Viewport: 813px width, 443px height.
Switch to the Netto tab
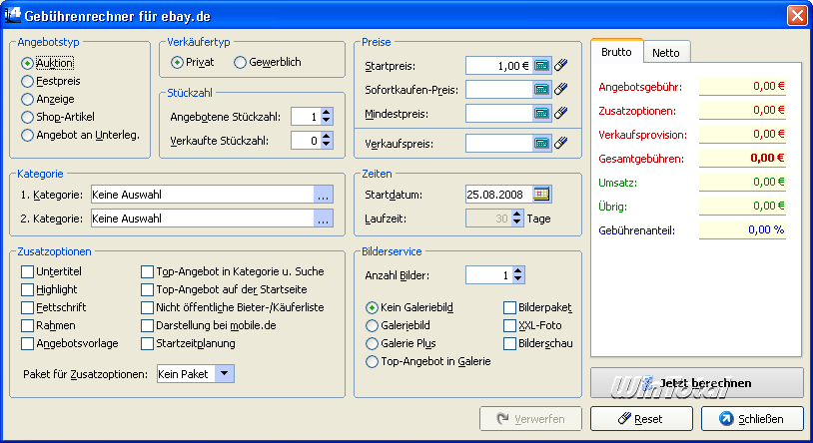(x=666, y=52)
